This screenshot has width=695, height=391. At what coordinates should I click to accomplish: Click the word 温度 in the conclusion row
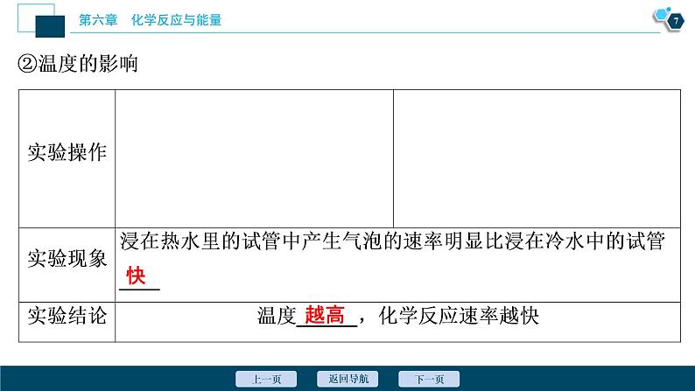277,316
